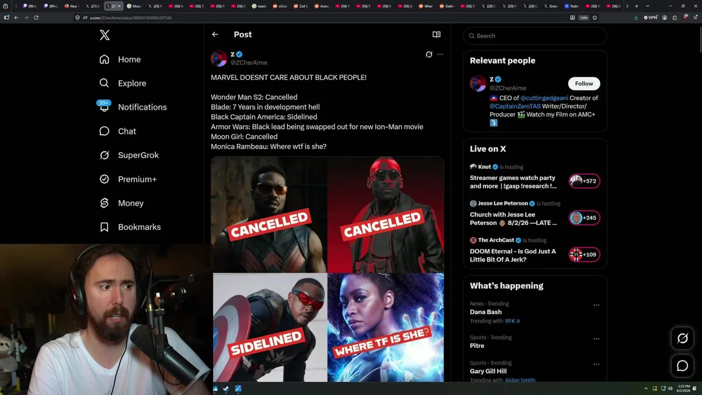Open a new browser tab
The height and width of the screenshot is (395, 702).
[x=636, y=6]
